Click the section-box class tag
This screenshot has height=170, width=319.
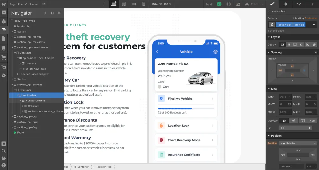pos(284,25)
